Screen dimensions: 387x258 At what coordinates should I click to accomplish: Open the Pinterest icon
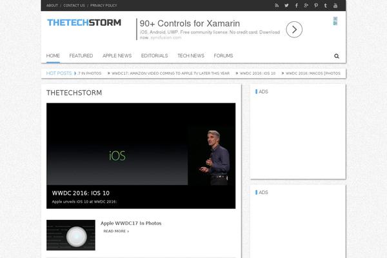pyautogui.click(x=316, y=5)
